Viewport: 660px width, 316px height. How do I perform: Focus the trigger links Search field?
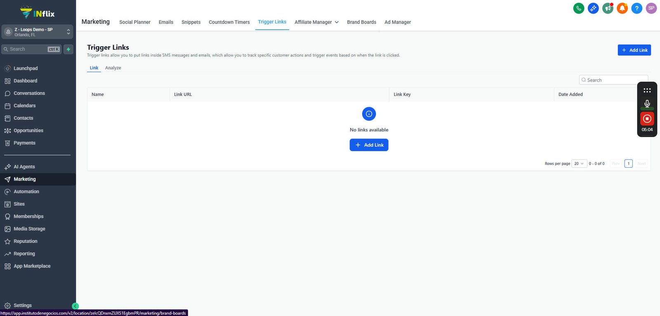(x=613, y=80)
